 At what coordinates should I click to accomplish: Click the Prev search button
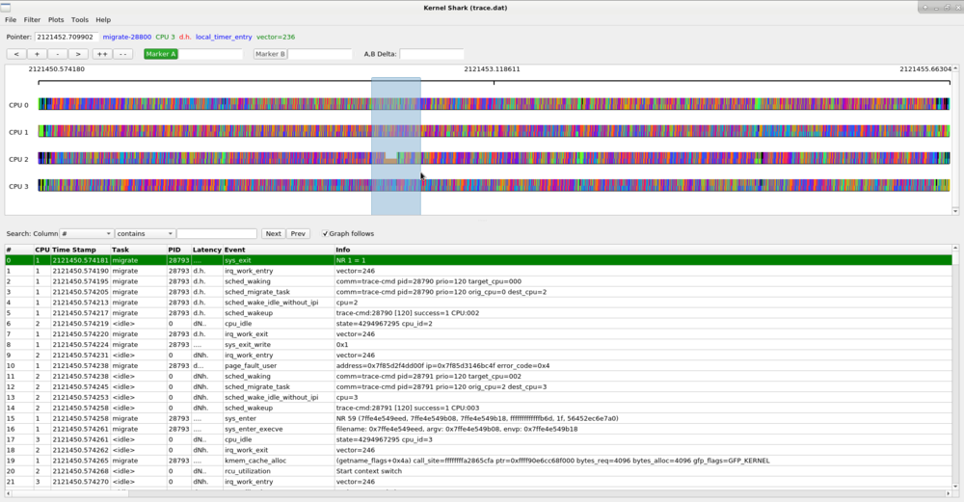pos(298,233)
